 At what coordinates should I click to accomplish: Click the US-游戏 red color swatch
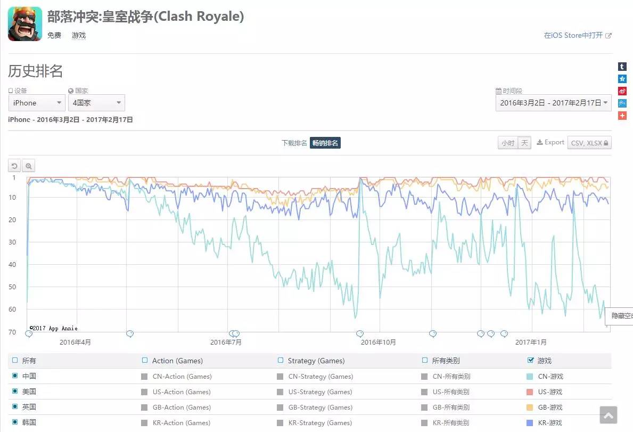point(530,392)
